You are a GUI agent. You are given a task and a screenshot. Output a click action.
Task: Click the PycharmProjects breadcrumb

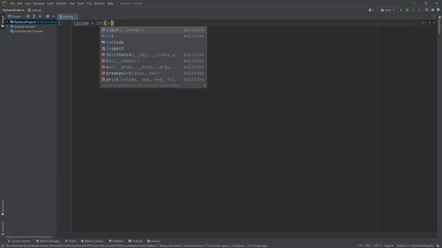13,10
